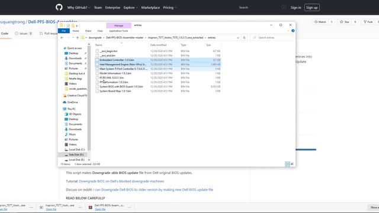
Task: Open Local Disk (C:)
Action: point(76,150)
